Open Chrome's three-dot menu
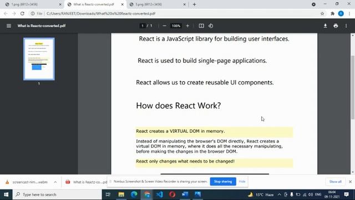 click(x=349, y=13)
